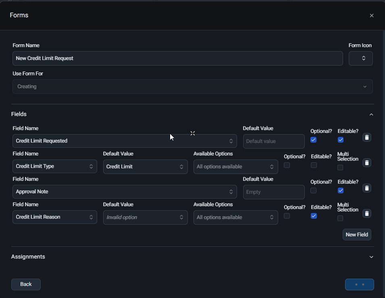Expand the Assignments section
The image size is (385, 298).
371,257
